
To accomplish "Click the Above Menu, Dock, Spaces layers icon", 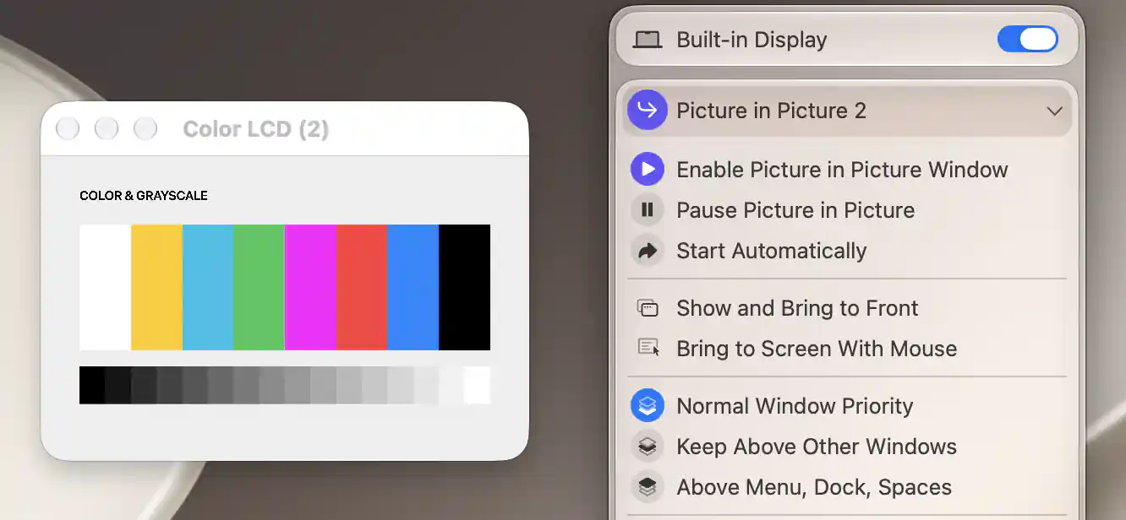I will click(x=648, y=487).
